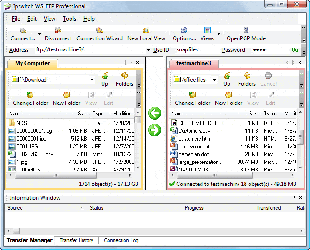Click Edit in My Computer pane

click(x=109, y=98)
